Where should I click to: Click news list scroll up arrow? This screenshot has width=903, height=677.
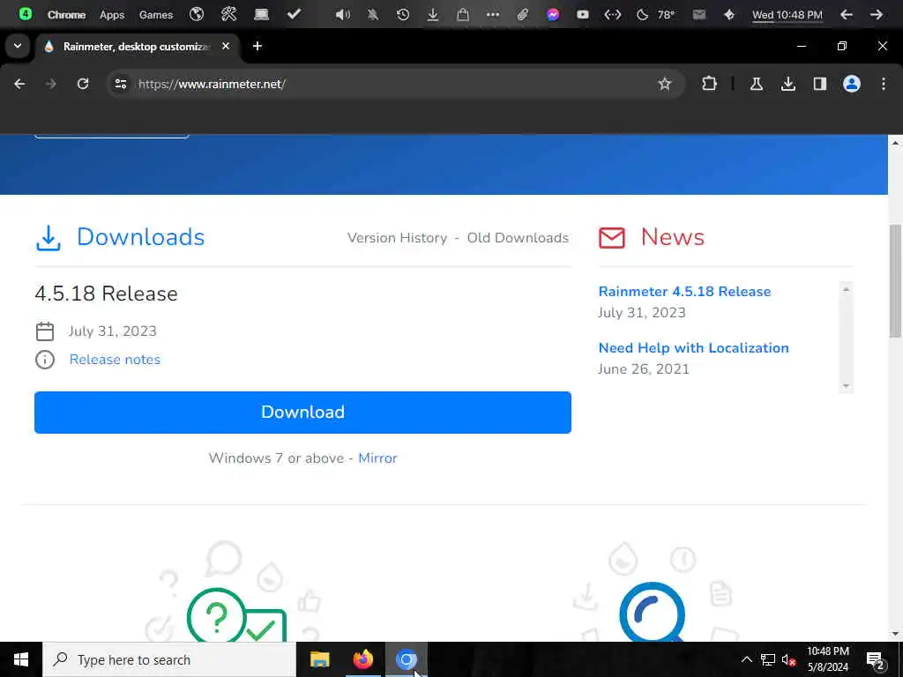pos(846,289)
